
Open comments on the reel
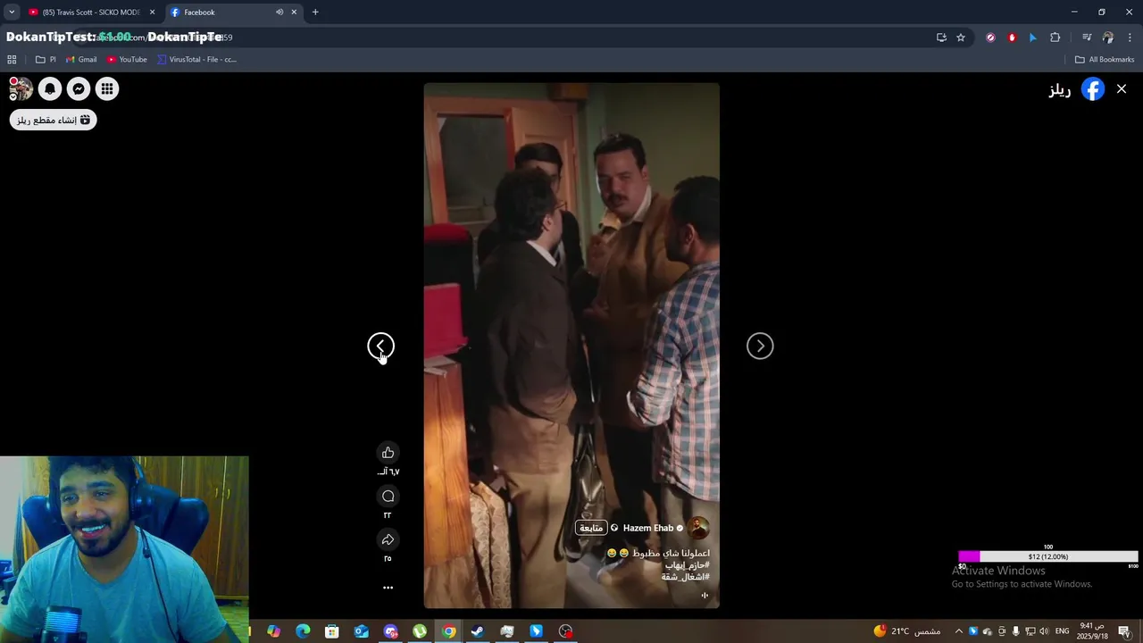point(388,497)
